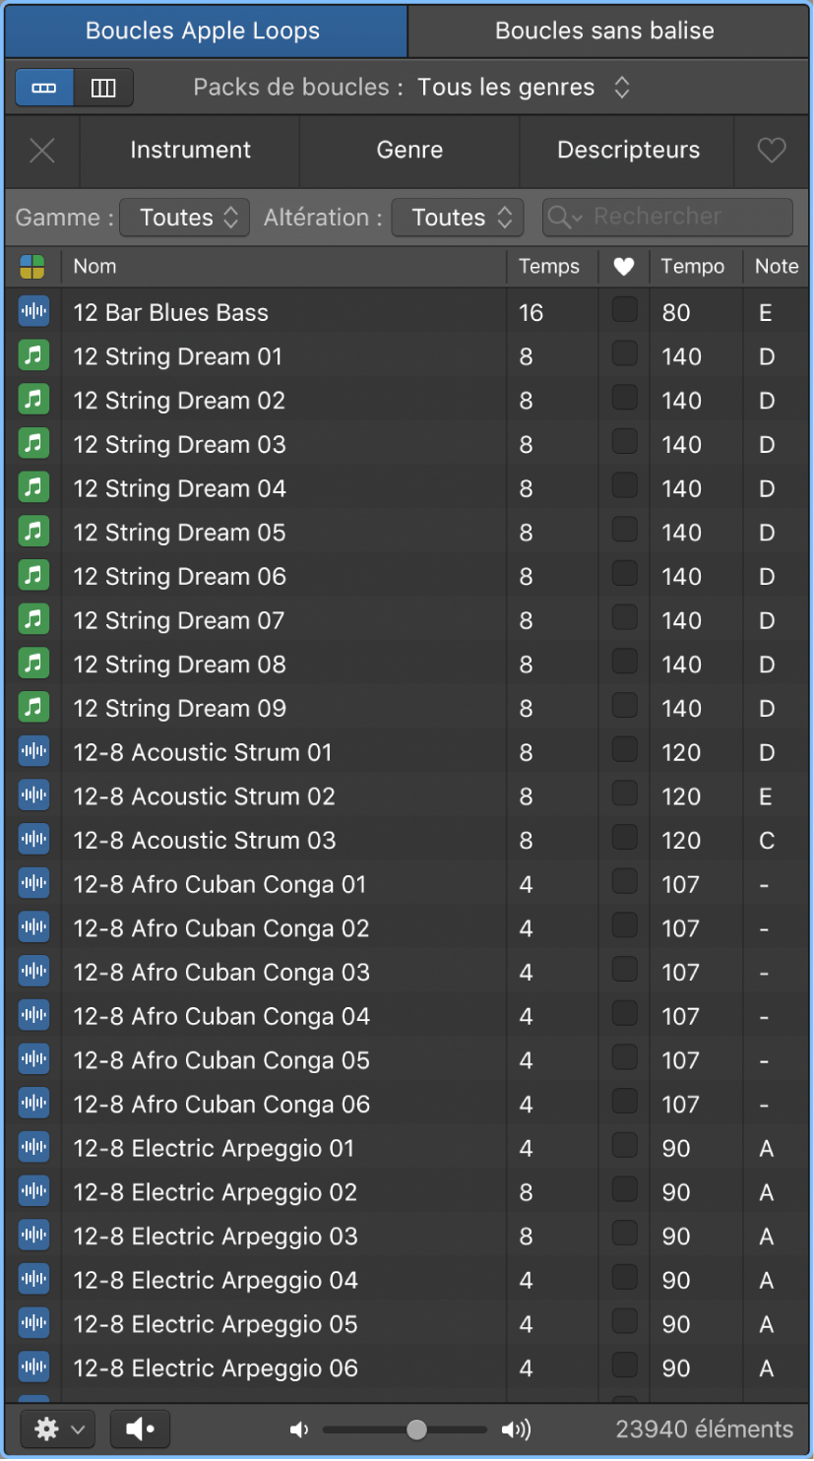Screen dimensions: 814x1461
Task: Sort by the Nom column header
Action: pos(283,267)
